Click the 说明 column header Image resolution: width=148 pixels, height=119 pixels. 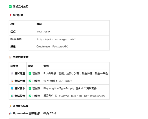coord(46,66)
